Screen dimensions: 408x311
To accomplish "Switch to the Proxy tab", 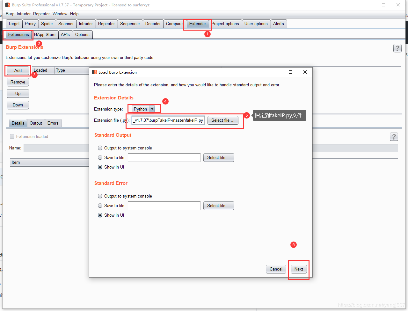I will coord(30,24).
